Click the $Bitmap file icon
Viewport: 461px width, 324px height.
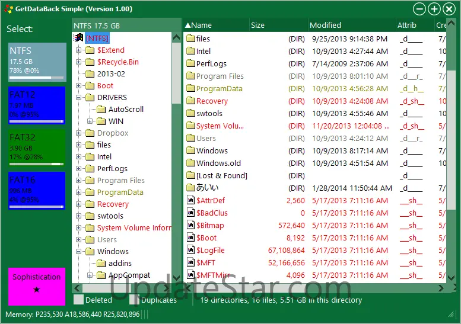[x=191, y=225]
